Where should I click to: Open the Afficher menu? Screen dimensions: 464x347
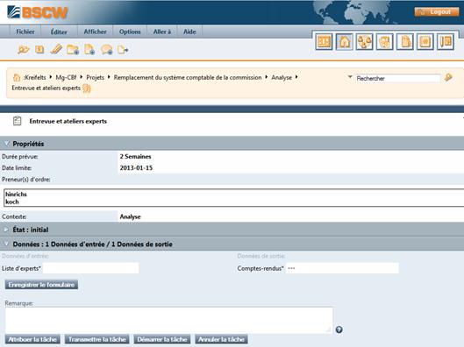click(x=95, y=32)
